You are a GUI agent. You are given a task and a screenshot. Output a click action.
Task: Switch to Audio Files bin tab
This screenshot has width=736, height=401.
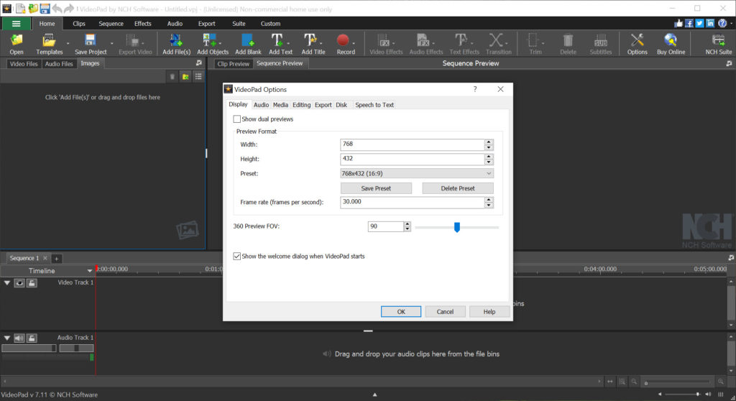[x=59, y=64]
